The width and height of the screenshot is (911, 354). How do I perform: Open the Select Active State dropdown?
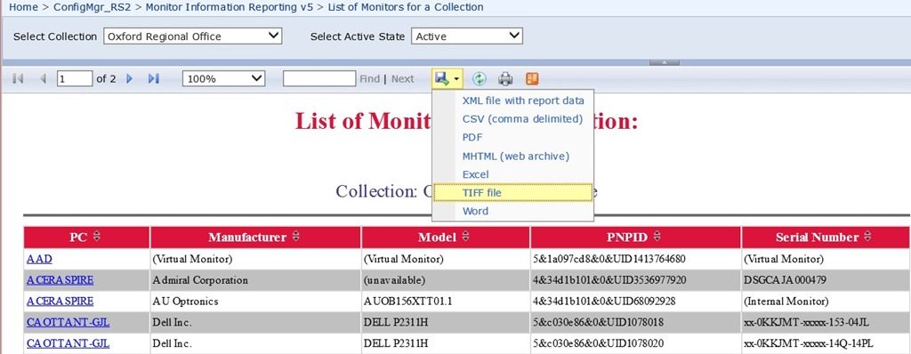467,36
